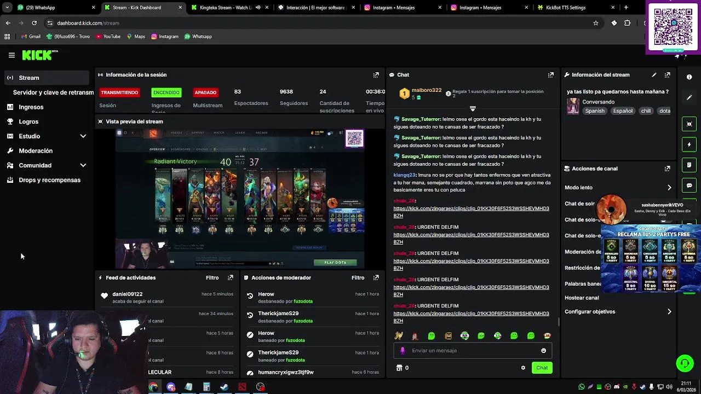Open Filtro in Feed de actividades
Image resolution: width=701 pixels, height=394 pixels.
212,278
